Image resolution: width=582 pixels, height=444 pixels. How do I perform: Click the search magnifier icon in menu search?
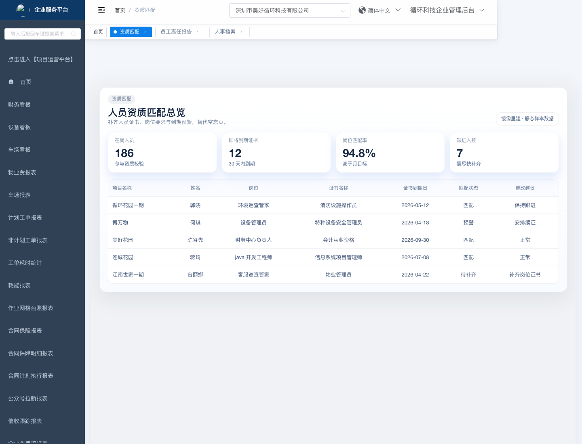pos(74,34)
